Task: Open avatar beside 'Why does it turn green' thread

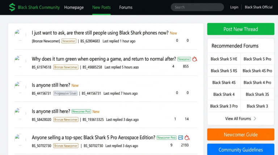Action: 20,61
